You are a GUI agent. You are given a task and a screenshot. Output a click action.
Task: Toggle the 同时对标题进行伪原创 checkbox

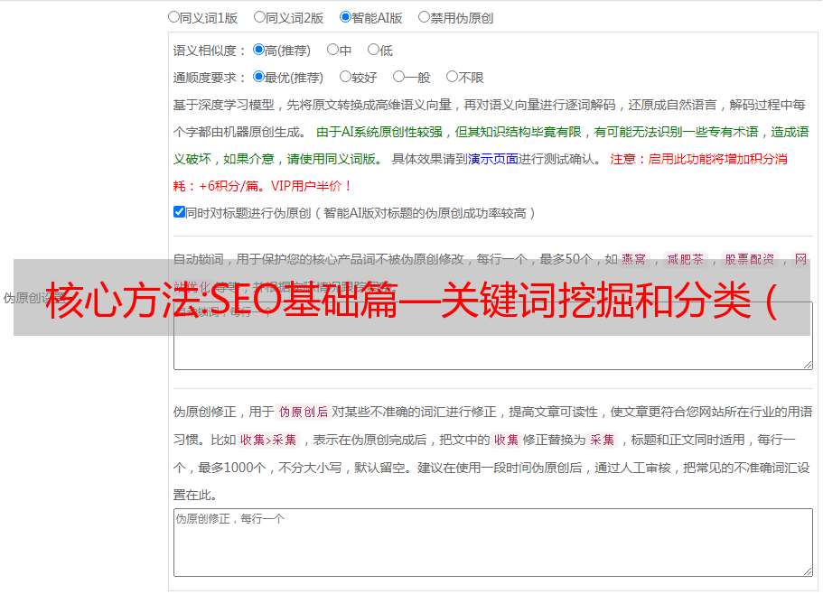click(179, 212)
